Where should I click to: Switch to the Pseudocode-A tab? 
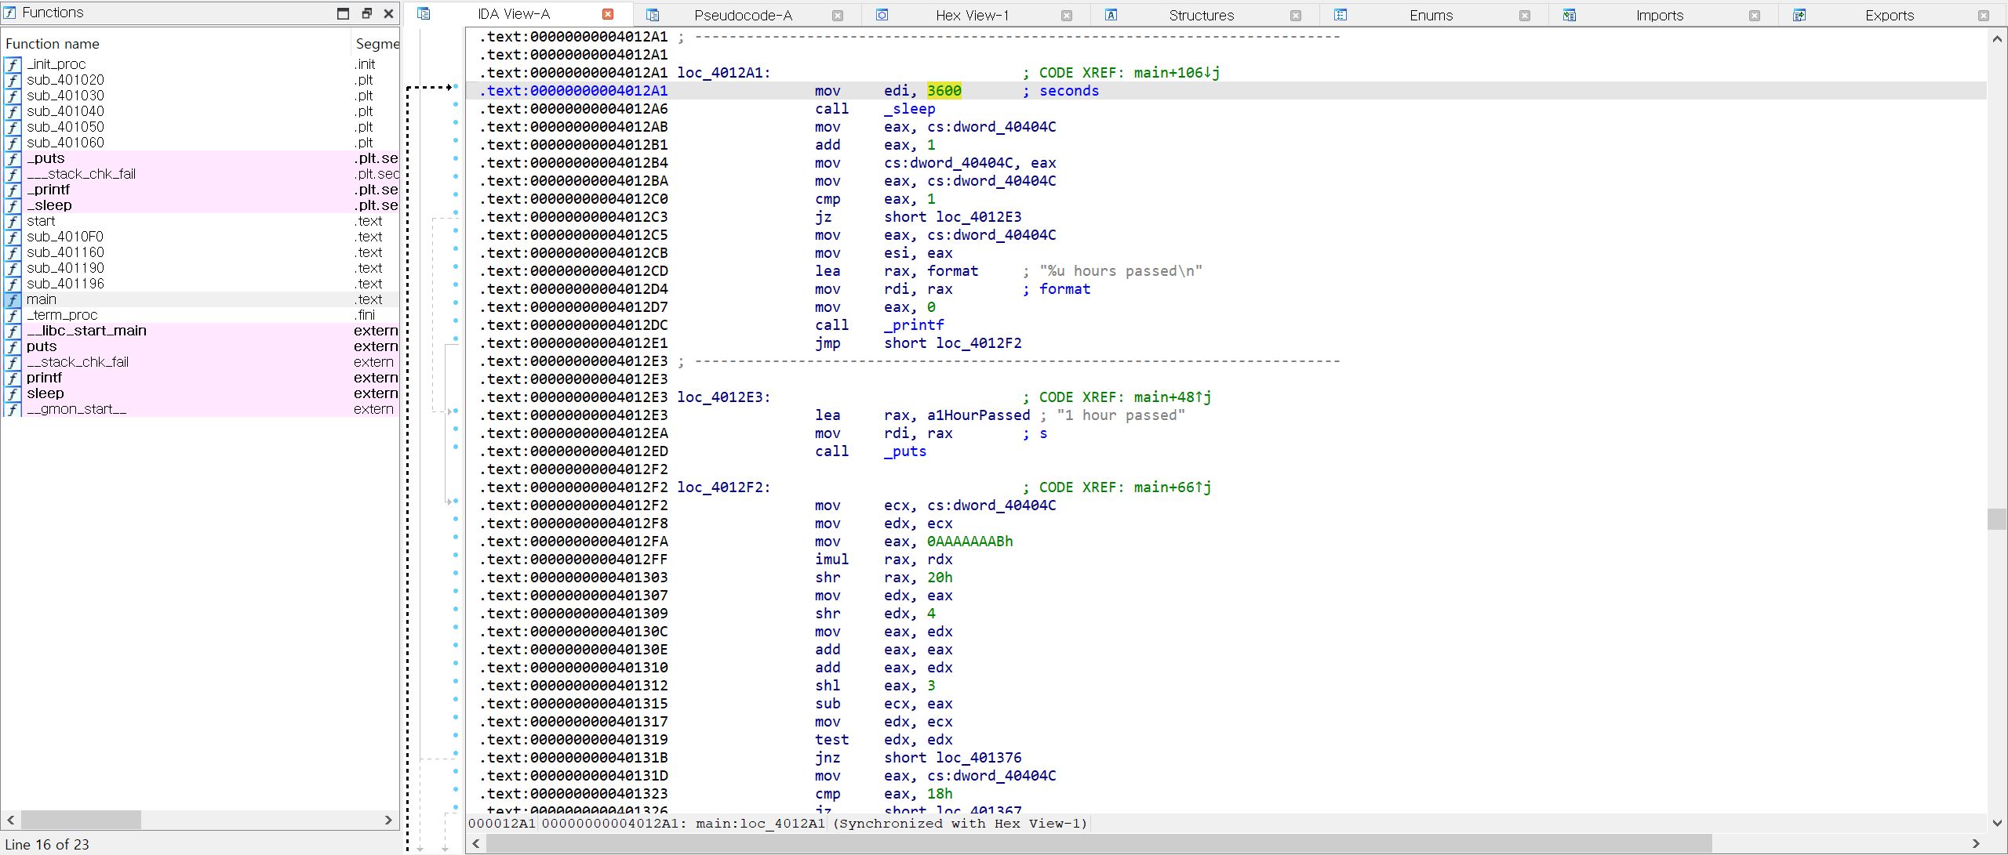coord(742,16)
